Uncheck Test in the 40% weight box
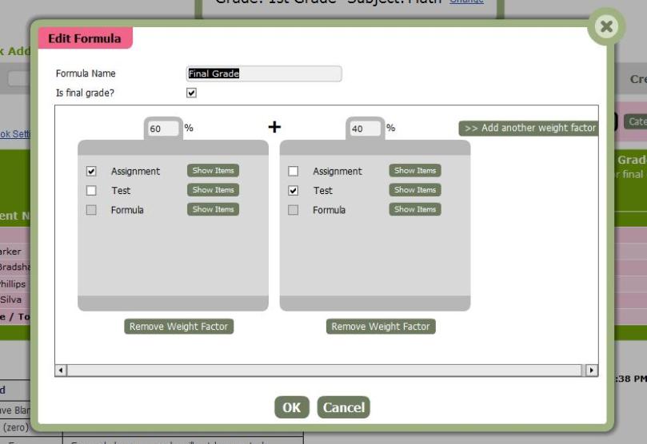The width and height of the screenshot is (647, 444). tap(293, 190)
